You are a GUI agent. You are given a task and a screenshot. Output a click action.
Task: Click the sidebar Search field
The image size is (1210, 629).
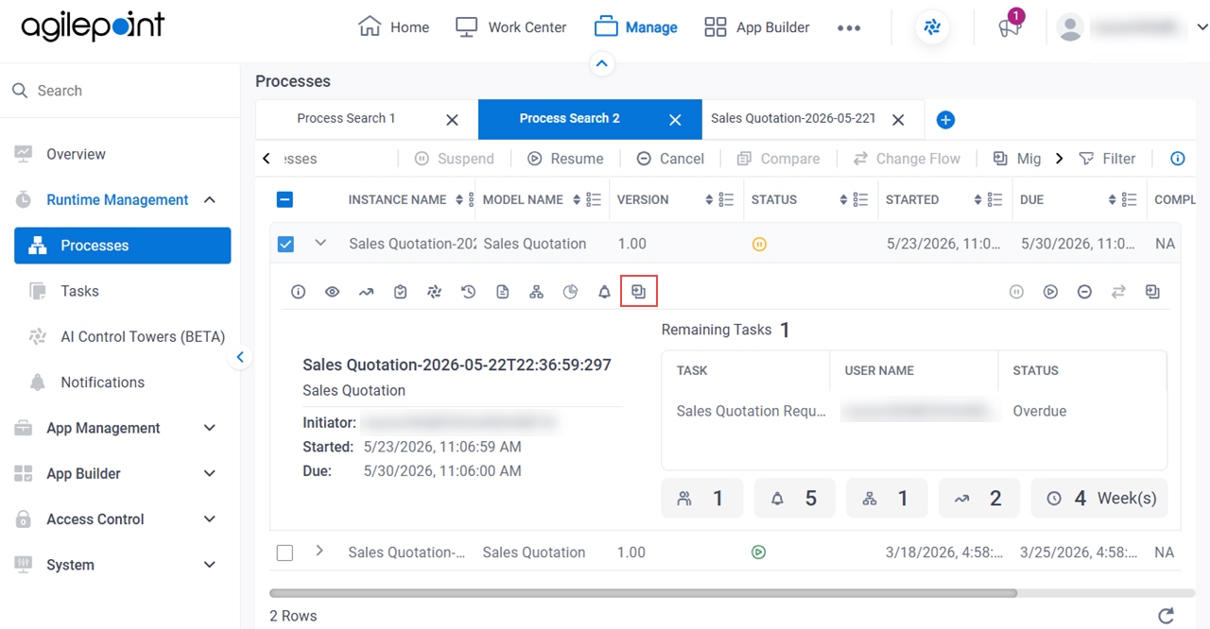point(120,91)
